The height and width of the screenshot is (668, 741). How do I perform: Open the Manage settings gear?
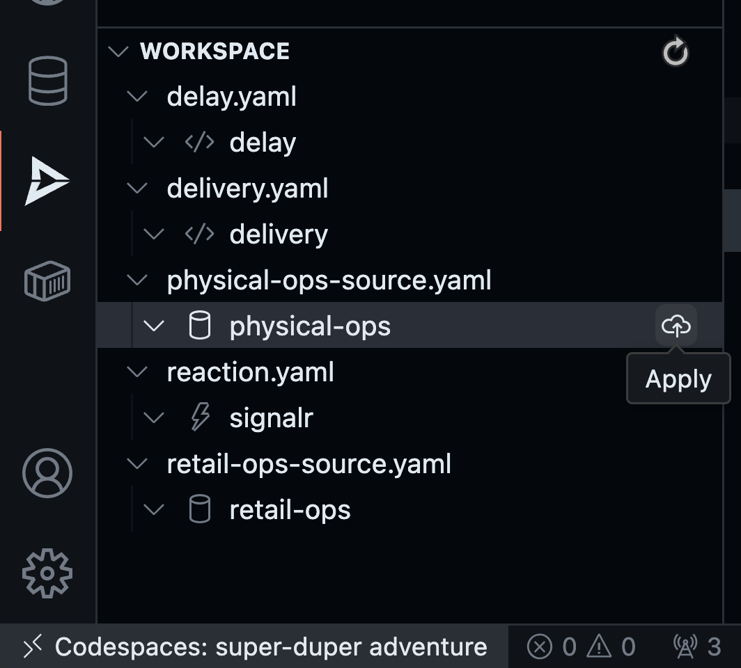pos(47,573)
